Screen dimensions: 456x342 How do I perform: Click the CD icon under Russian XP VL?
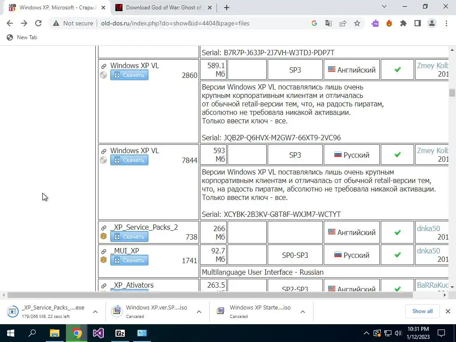tap(103, 160)
